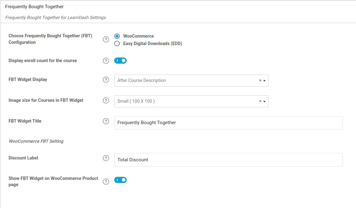Viewport: 356px width, 208px height.
Task: Select the WooCommerce configuration option
Action: click(117, 36)
